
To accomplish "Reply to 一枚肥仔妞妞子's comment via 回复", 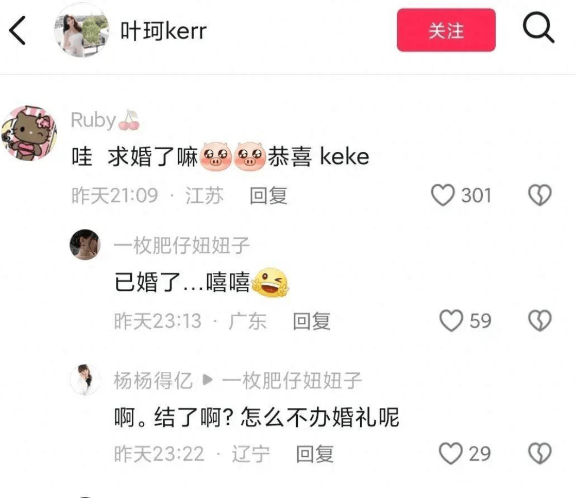I will coord(311,321).
